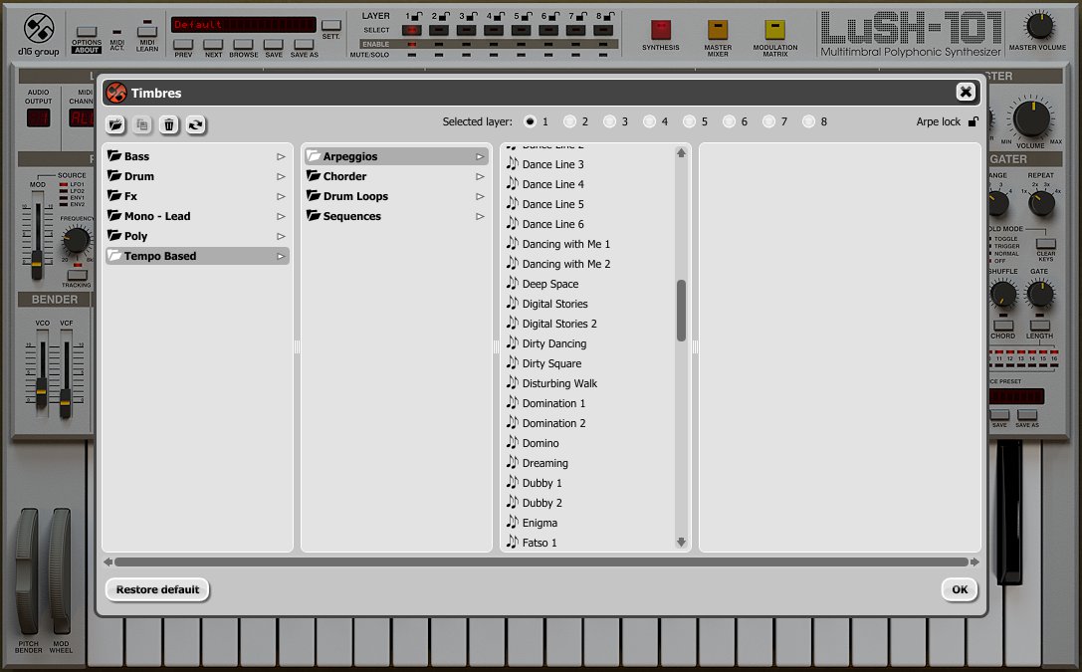Click the Chorder folder icon

314,176
